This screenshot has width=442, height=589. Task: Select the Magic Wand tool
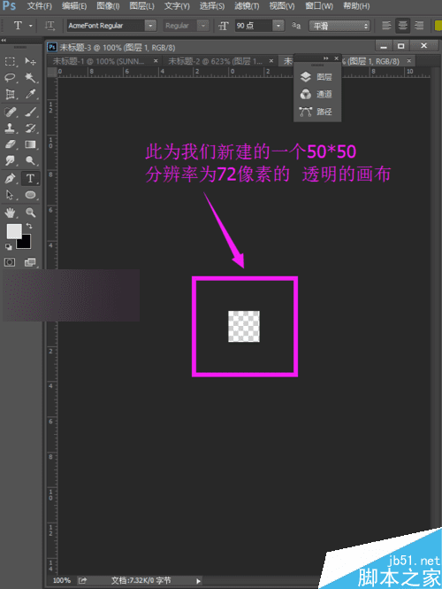(x=30, y=78)
